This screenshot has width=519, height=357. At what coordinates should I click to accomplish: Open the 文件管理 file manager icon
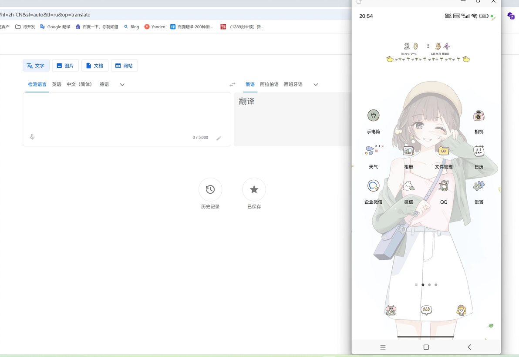coord(444,151)
